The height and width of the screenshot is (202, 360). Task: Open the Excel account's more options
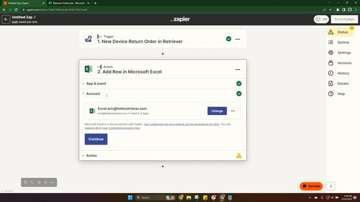click(233, 111)
